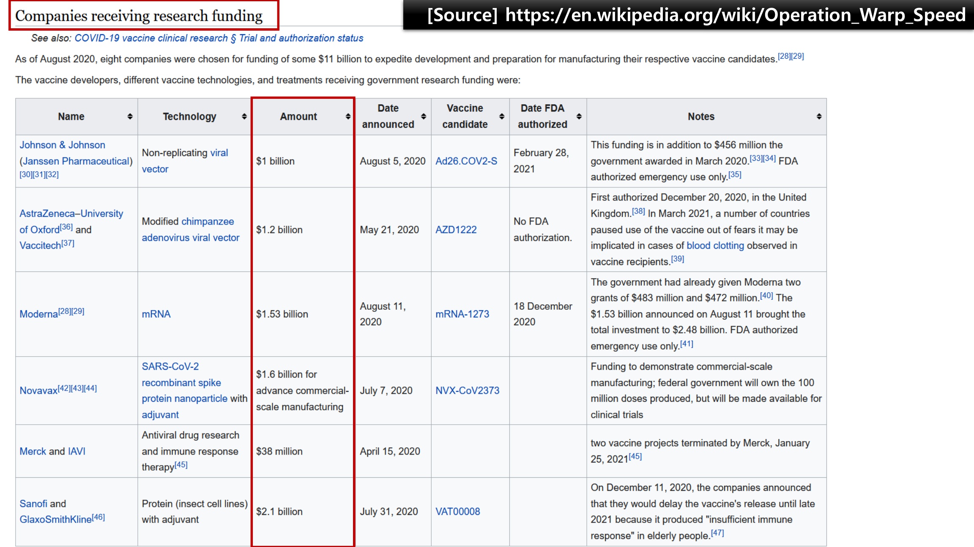Click the VAT00008 vaccine link
This screenshot has width=974, height=547.
point(457,512)
